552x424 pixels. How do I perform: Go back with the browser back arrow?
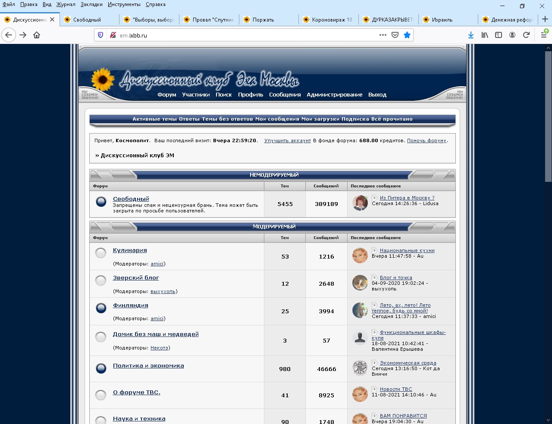click(9, 35)
